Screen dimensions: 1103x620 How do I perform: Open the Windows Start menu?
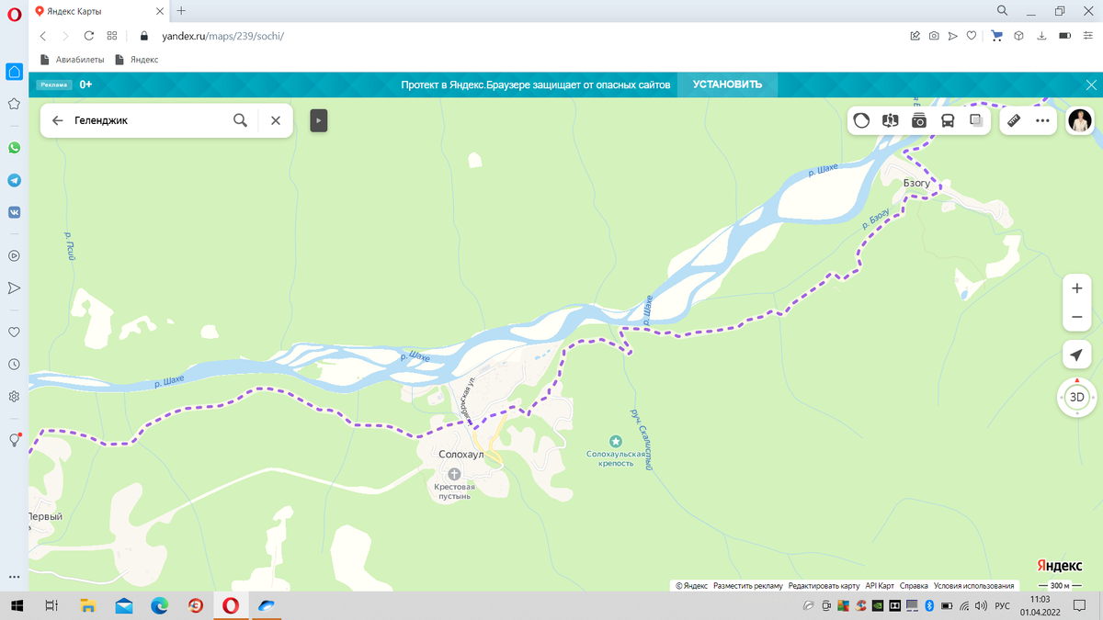coord(17,606)
